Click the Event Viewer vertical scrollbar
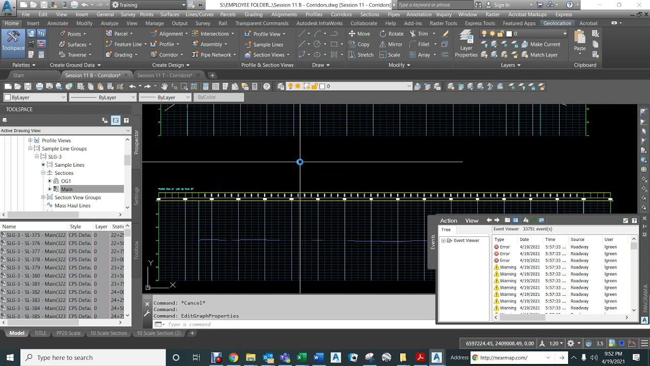The height and width of the screenshot is (366, 650). (x=634, y=274)
